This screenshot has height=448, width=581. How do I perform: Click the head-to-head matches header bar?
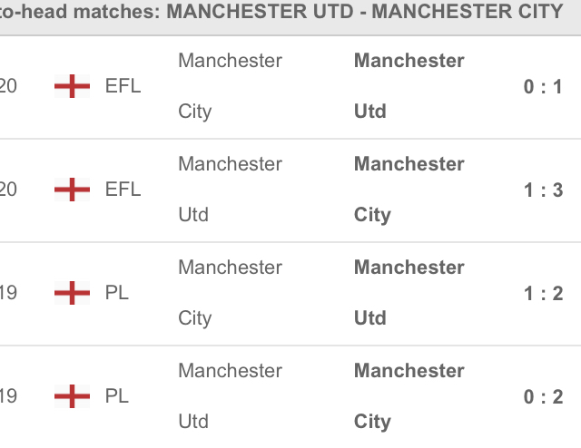click(x=290, y=17)
